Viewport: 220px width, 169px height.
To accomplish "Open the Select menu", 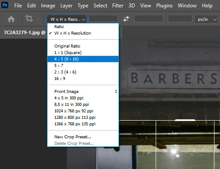I will click(100, 6).
